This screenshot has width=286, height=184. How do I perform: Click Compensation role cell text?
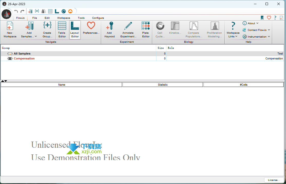pyautogui.click(x=274, y=58)
